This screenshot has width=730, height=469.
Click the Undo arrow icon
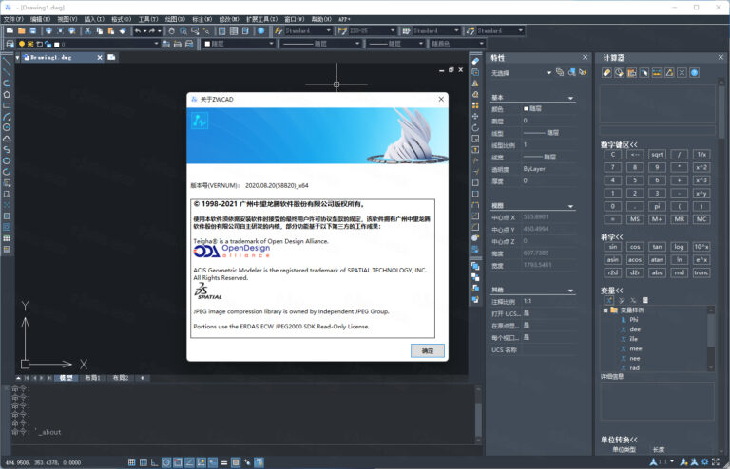pyautogui.click(x=138, y=30)
